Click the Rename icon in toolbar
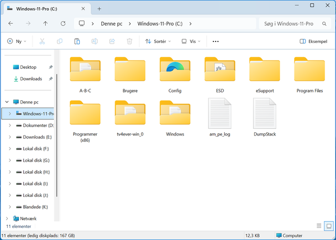336x240 pixels. tap(94, 41)
